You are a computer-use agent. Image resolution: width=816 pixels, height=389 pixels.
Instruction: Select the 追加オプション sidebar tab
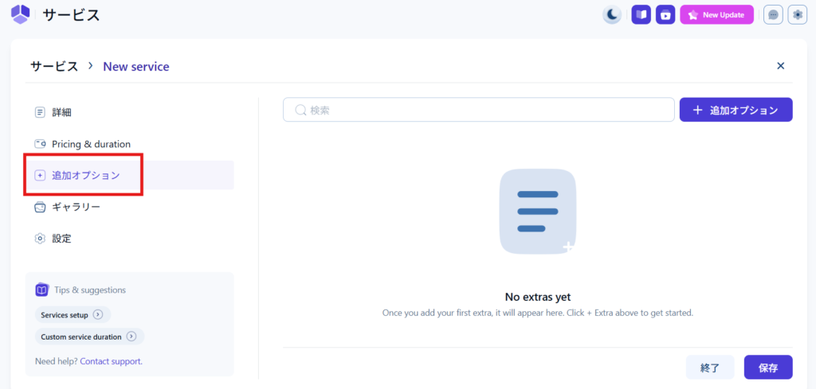[x=85, y=175]
